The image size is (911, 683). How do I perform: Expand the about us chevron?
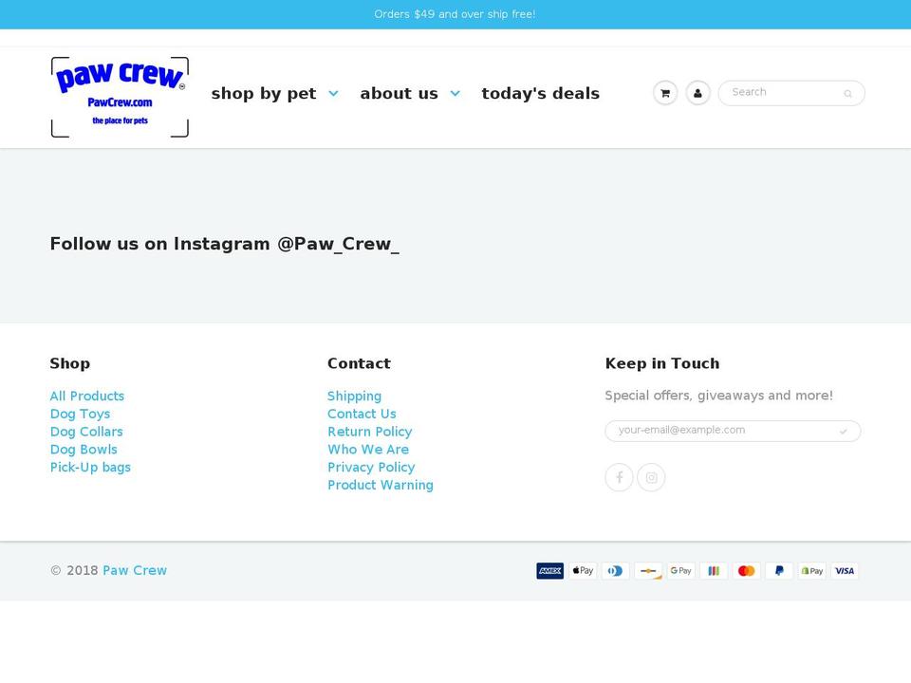pyautogui.click(x=455, y=94)
